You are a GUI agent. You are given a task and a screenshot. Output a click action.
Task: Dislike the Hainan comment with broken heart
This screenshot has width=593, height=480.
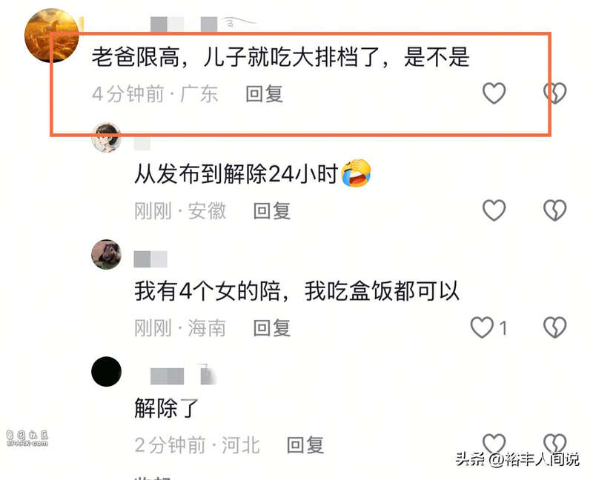(554, 327)
